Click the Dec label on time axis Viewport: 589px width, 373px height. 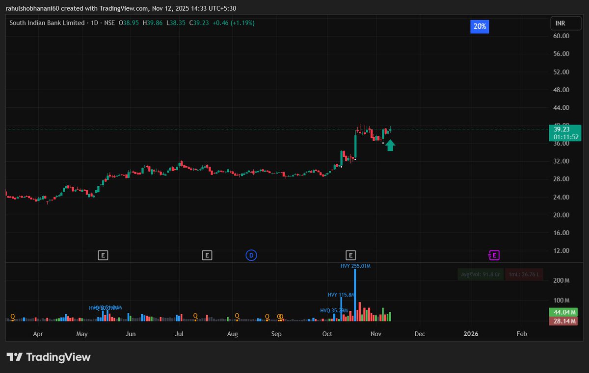click(420, 334)
